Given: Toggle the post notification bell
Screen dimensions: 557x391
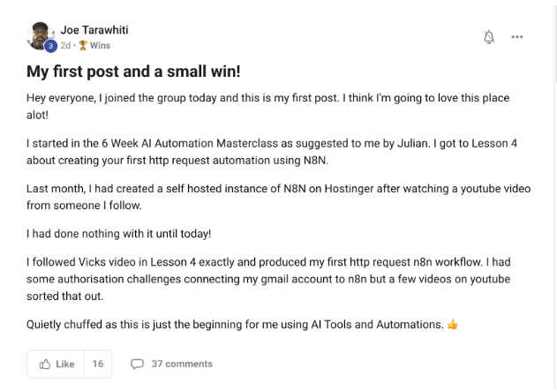Looking at the screenshot, I should [490, 37].
